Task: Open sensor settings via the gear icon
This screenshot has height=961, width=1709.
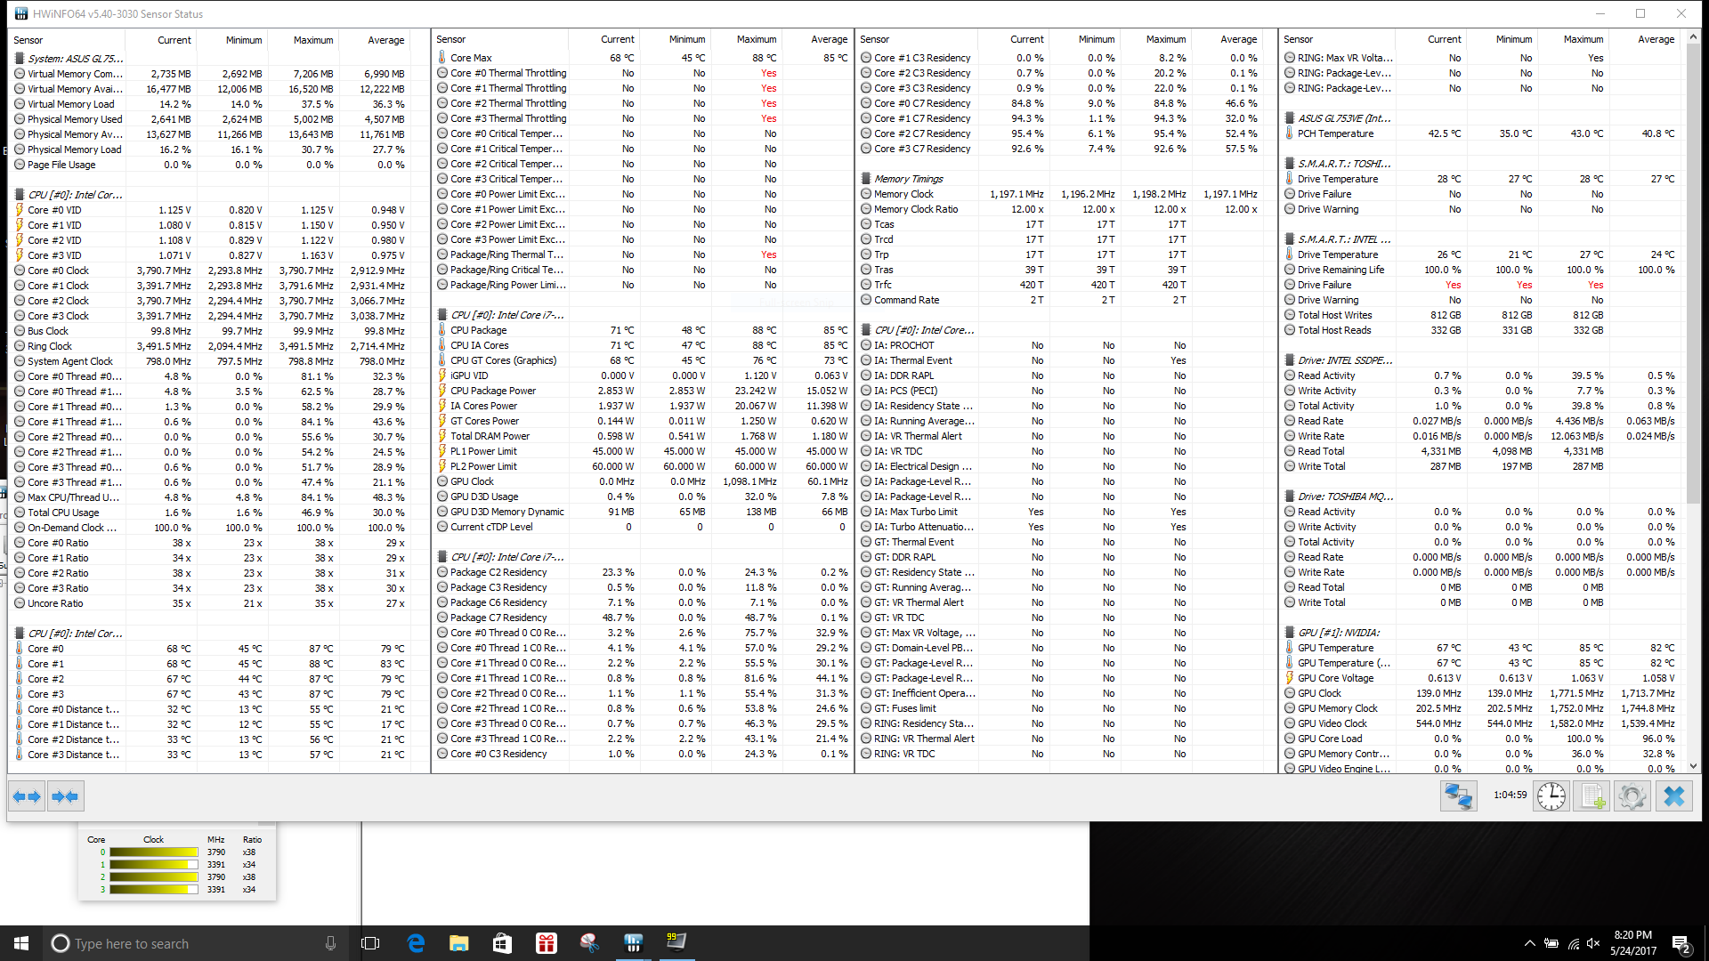Action: [x=1632, y=795]
